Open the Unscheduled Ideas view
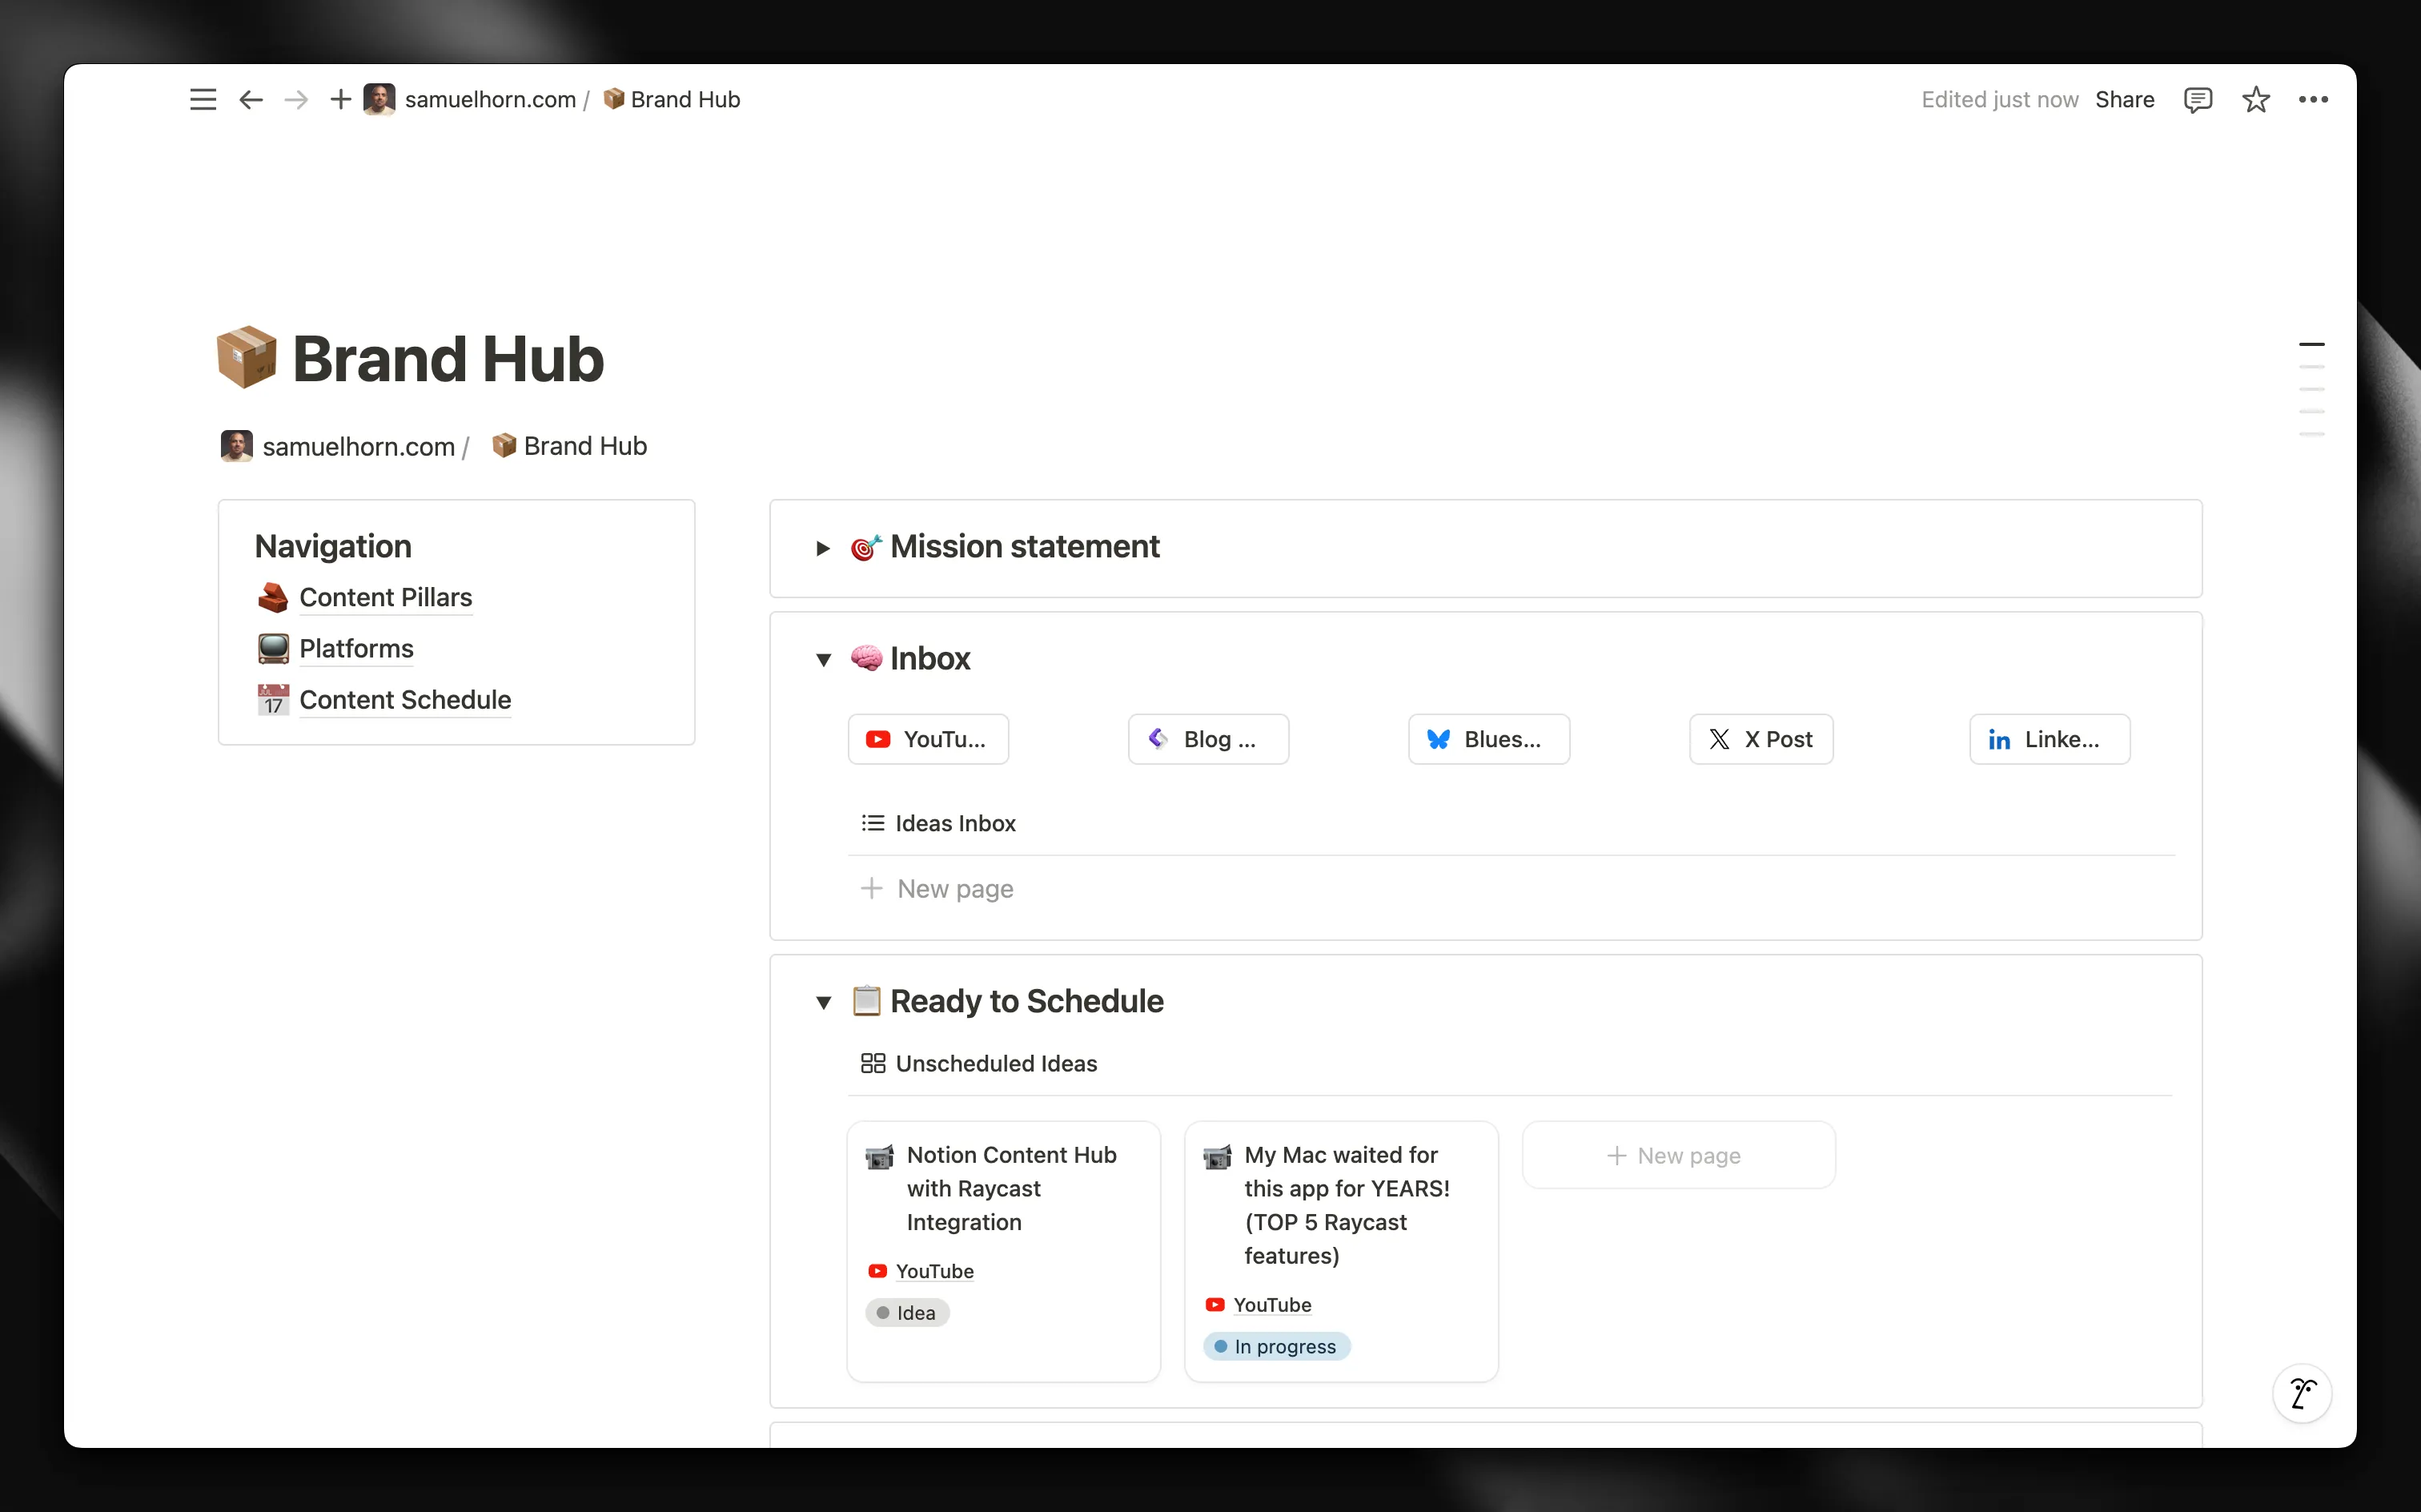The image size is (2421, 1512). coord(994,1063)
